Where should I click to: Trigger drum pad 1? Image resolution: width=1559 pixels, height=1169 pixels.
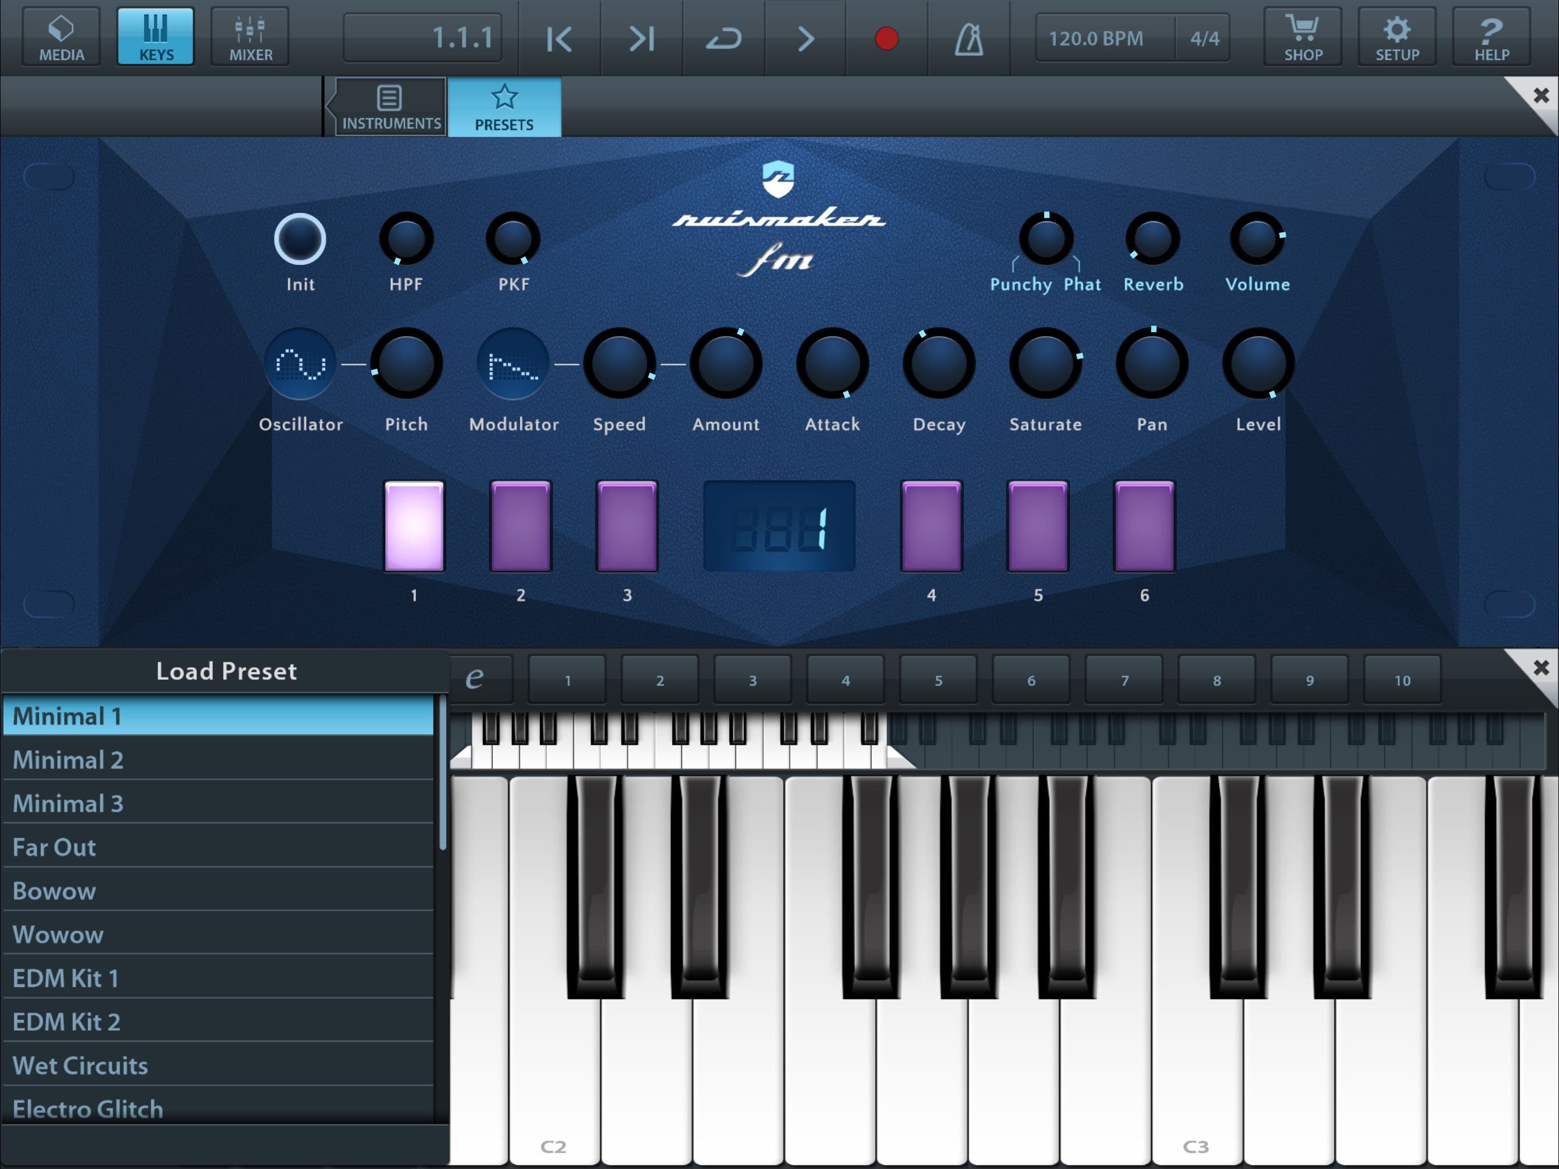click(414, 527)
